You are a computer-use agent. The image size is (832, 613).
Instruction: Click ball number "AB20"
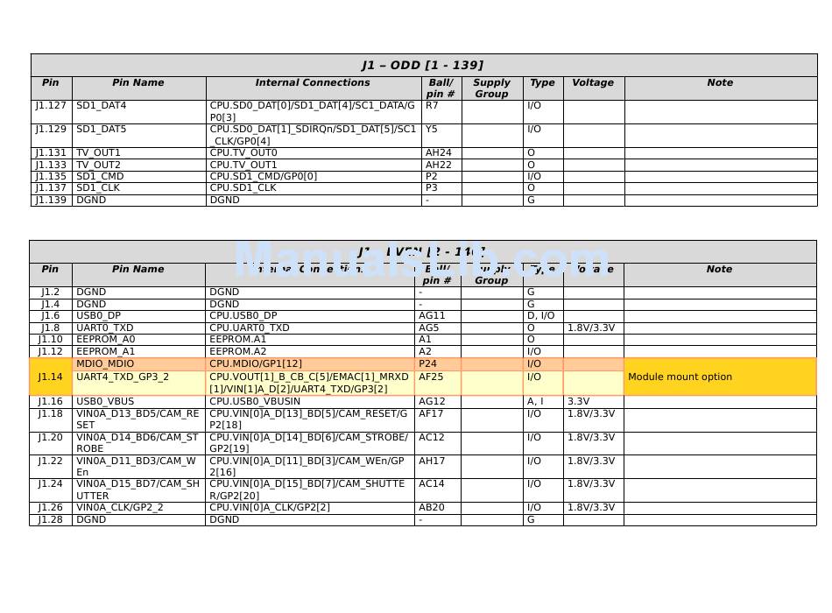coord(432,507)
